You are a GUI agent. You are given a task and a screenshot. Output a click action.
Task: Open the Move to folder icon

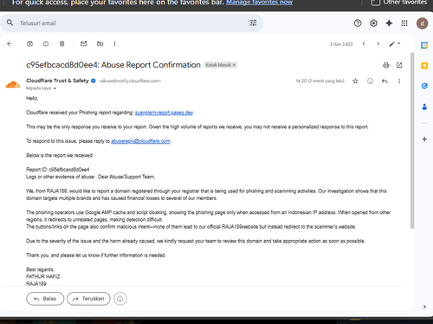(x=100, y=44)
